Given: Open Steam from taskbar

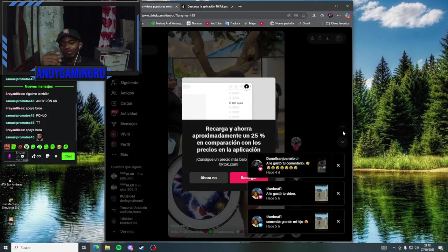Looking at the screenshot, I should (141, 247).
